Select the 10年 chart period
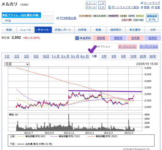This screenshot has height=150, width=162. [x=133, y=57]
